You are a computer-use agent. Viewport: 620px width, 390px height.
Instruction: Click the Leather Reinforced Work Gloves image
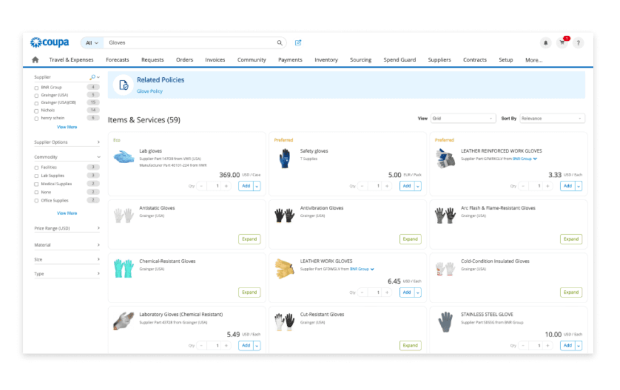click(445, 158)
